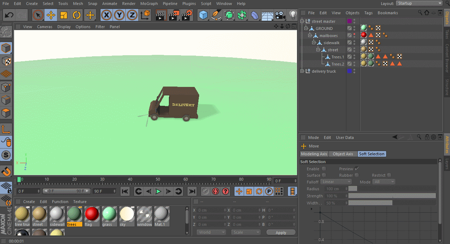Enable Polygons mode in left palette
This screenshot has width=450, height=244.
tap(6, 113)
